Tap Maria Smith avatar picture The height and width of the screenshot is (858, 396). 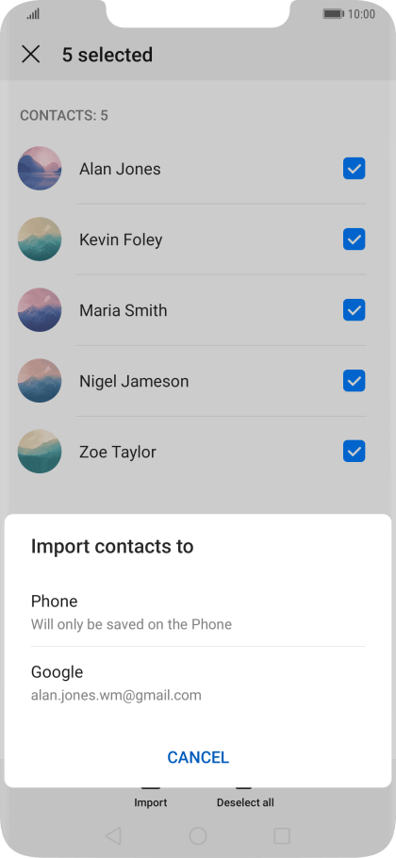40,309
